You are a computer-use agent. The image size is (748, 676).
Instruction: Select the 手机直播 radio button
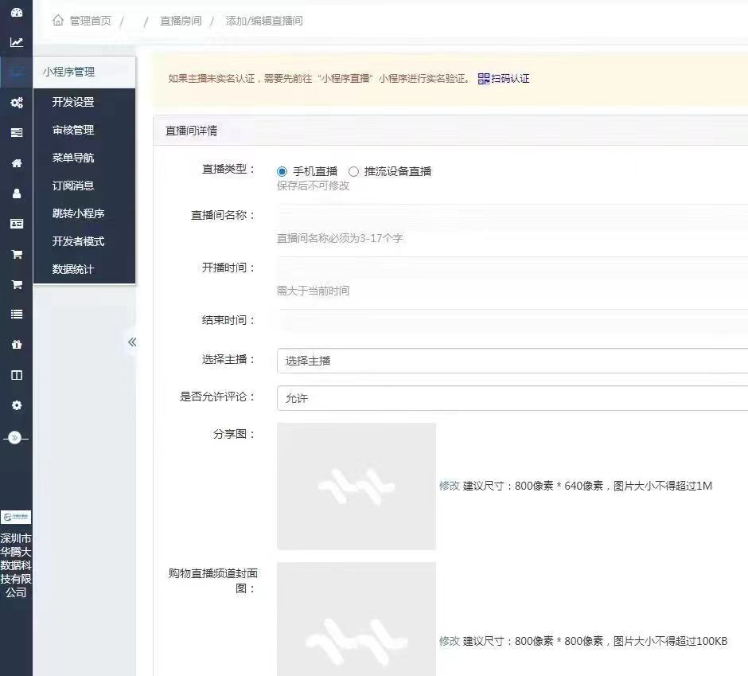point(282,171)
